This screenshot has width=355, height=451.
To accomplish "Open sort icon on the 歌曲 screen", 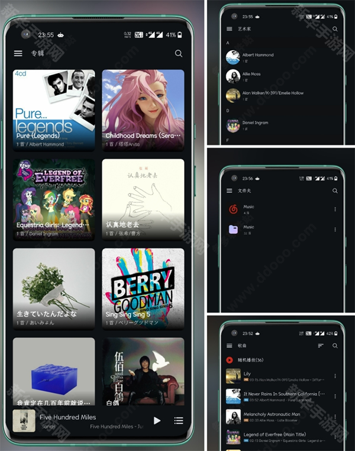I will (321, 346).
